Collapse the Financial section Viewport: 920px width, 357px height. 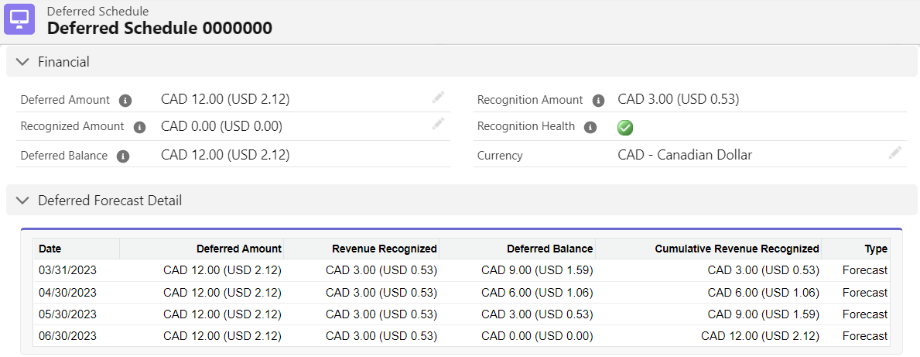(x=23, y=62)
